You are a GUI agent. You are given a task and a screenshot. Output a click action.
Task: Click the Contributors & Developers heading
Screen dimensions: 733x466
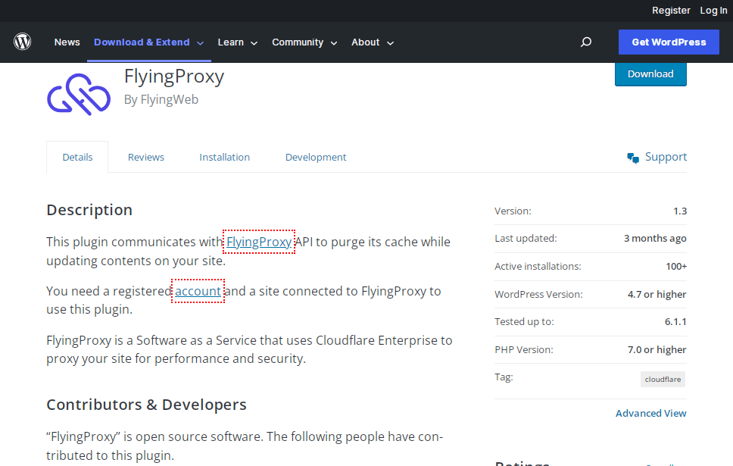(146, 405)
